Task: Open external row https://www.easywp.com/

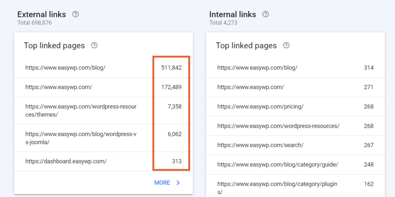Action: coord(103,87)
